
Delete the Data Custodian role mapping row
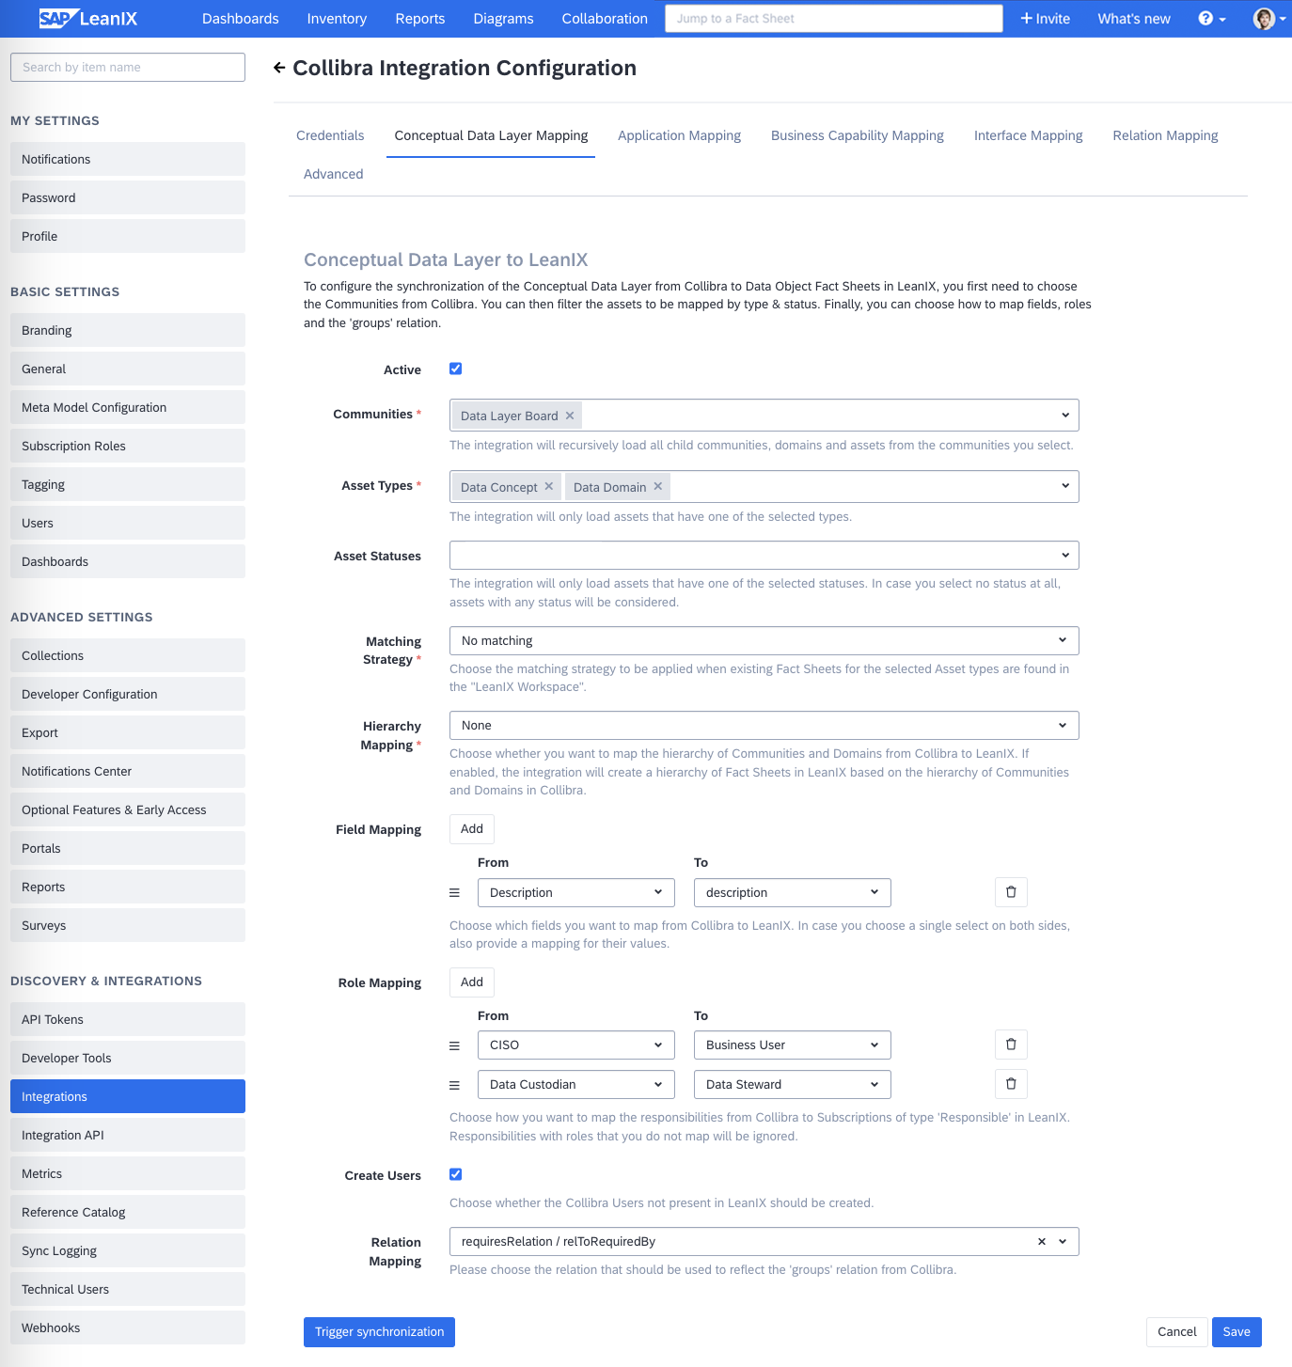tap(1011, 1084)
